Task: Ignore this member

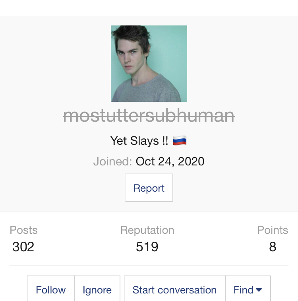Action: point(97,289)
